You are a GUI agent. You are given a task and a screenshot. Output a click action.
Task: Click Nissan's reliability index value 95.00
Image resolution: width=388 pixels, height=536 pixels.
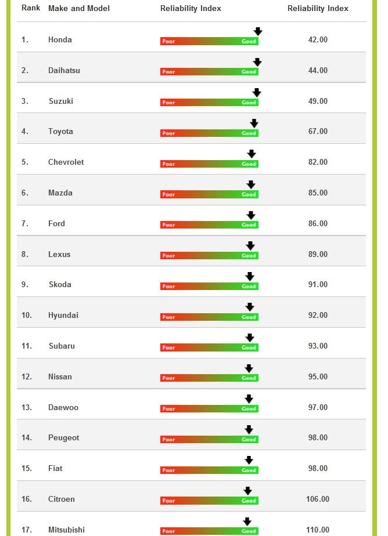point(318,376)
